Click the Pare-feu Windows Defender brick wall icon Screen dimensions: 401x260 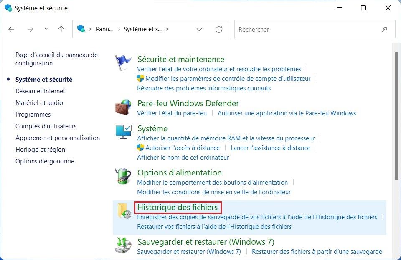coord(123,107)
